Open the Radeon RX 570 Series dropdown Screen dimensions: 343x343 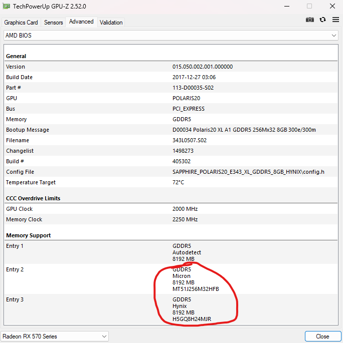(x=55, y=336)
